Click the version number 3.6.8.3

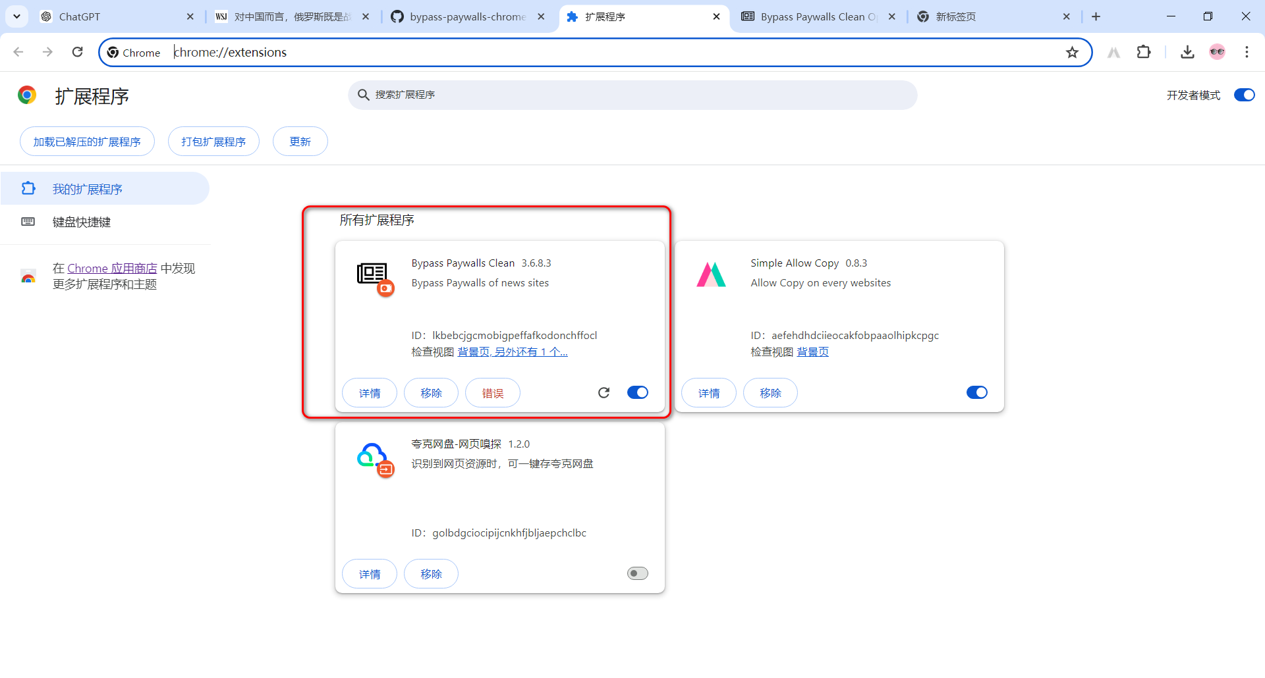pyautogui.click(x=536, y=263)
